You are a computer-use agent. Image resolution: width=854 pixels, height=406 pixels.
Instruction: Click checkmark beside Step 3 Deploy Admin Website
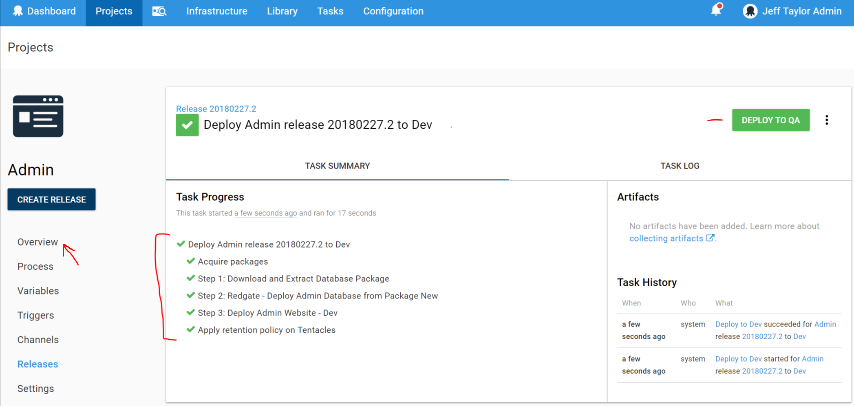190,312
